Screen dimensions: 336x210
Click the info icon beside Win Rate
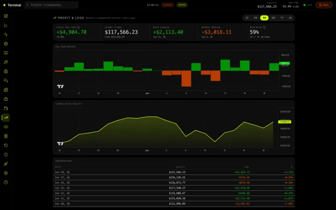click(264, 28)
